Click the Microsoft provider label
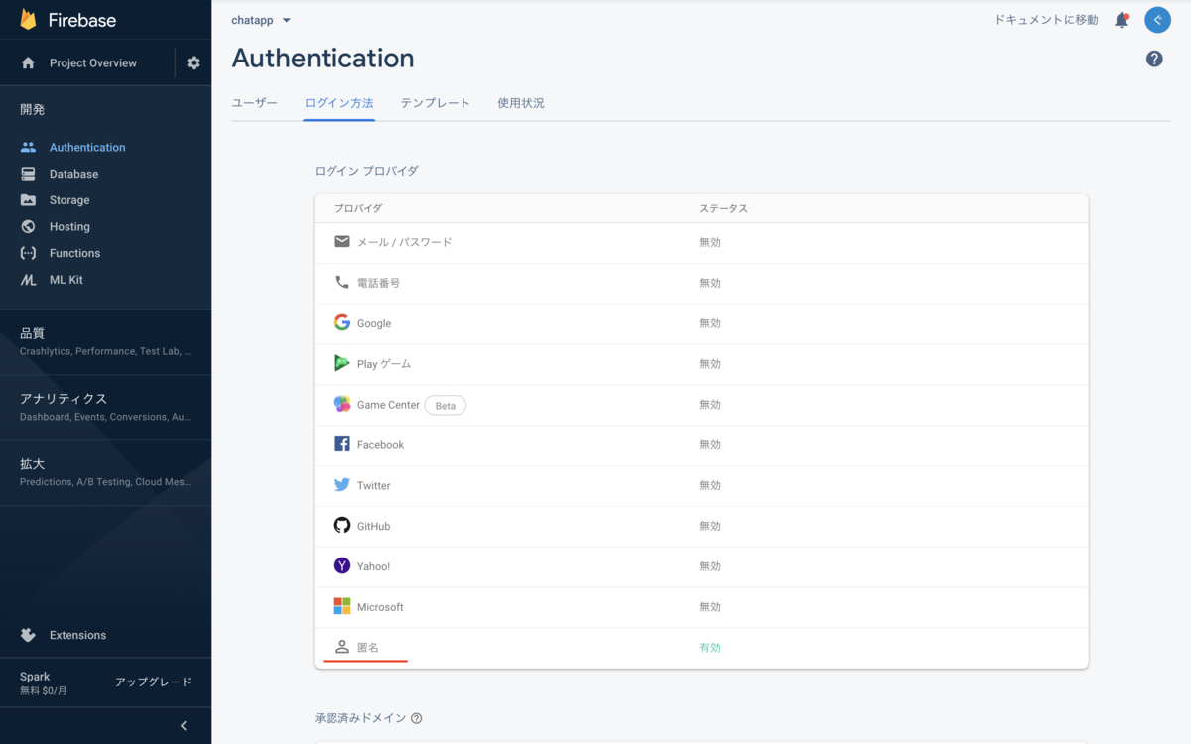Screen dimensions: 1191x744 click(380, 606)
